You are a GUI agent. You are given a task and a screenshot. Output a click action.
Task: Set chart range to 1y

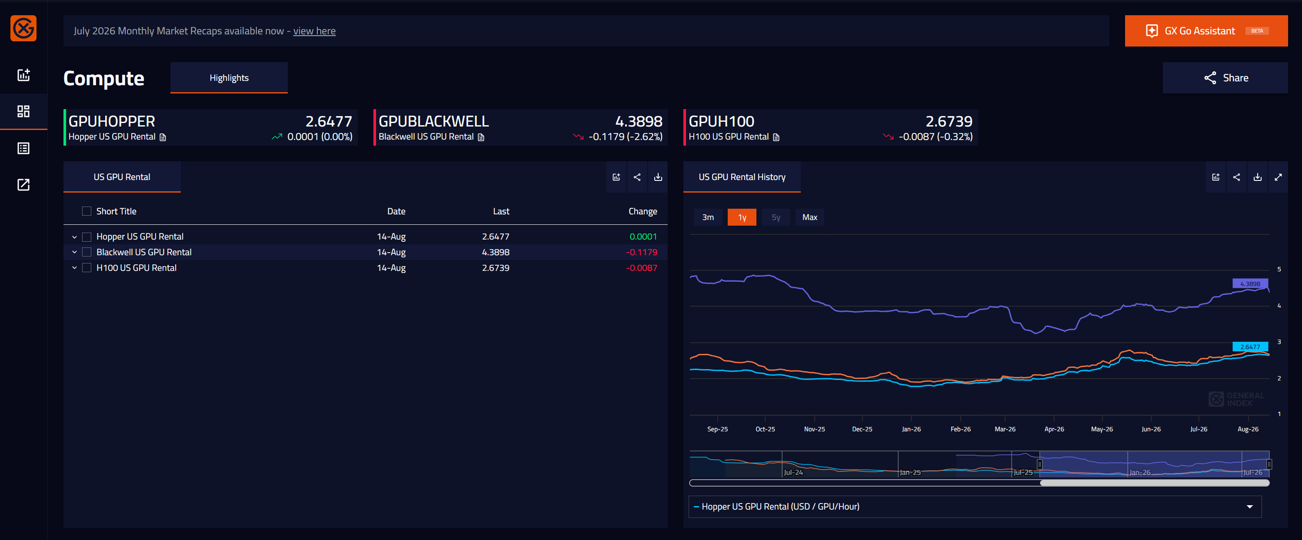742,217
